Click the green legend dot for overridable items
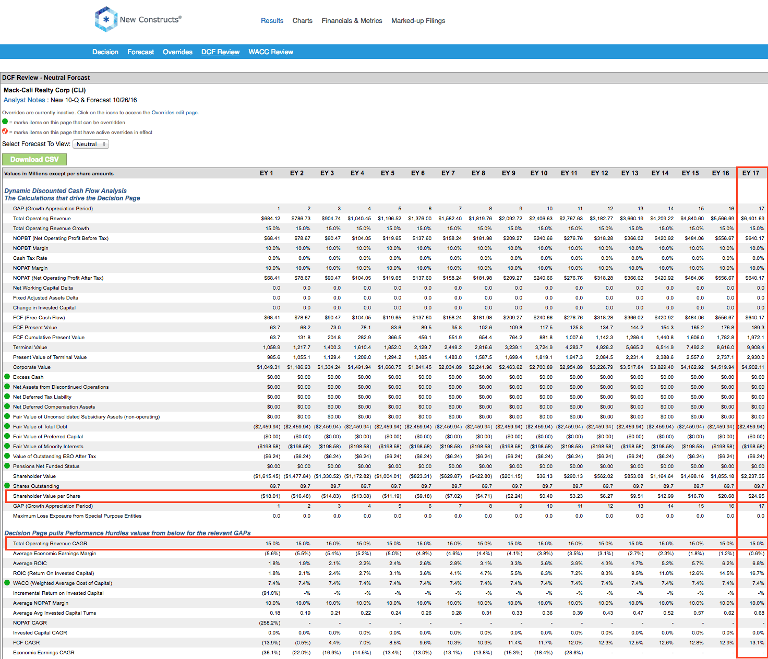 click(x=5, y=122)
